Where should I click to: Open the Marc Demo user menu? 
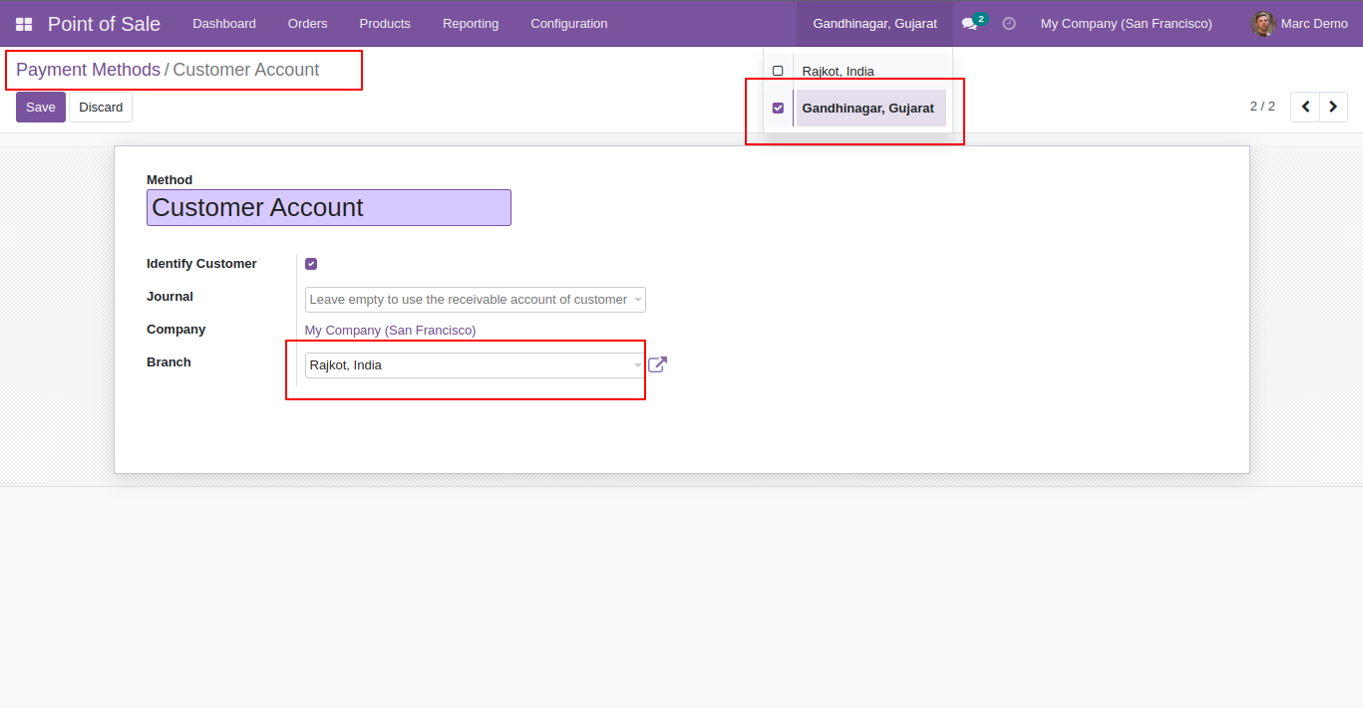pyautogui.click(x=1299, y=24)
